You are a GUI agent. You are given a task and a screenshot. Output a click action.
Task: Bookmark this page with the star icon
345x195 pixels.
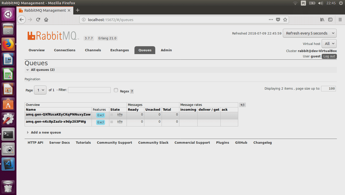point(285,20)
